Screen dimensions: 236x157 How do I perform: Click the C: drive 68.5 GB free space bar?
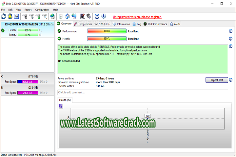click(x=28, y=82)
